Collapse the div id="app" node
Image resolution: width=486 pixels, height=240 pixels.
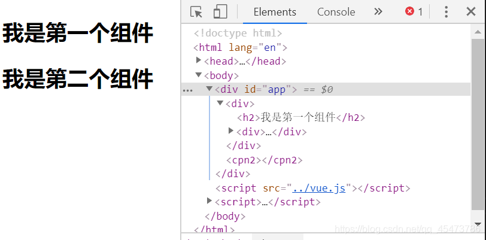[209, 89]
